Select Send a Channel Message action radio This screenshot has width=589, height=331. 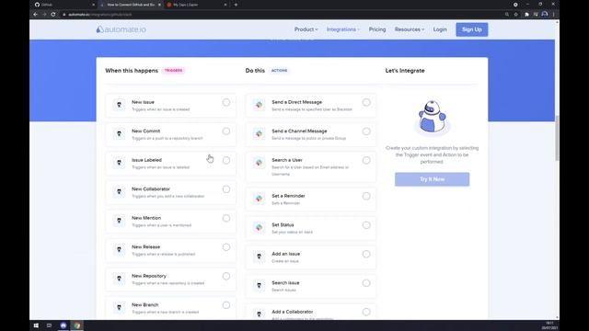(x=366, y=131)
